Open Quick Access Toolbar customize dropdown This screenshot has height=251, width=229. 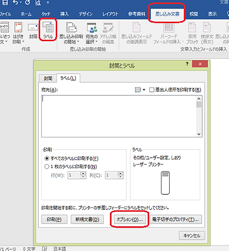pos(48,2)
